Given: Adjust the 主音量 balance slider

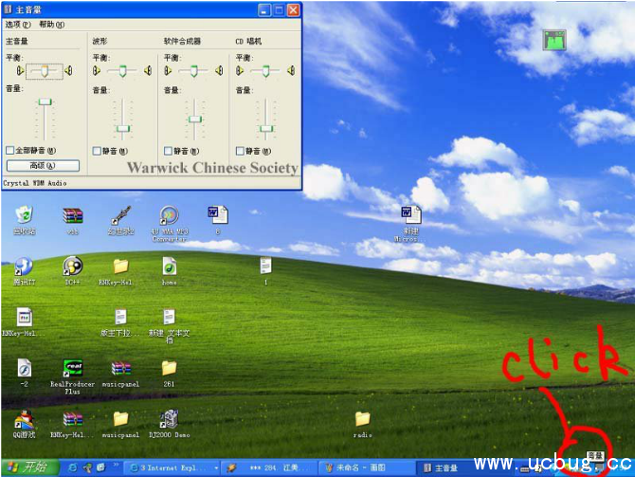Looking at the screenshot, I should (45, 71).
